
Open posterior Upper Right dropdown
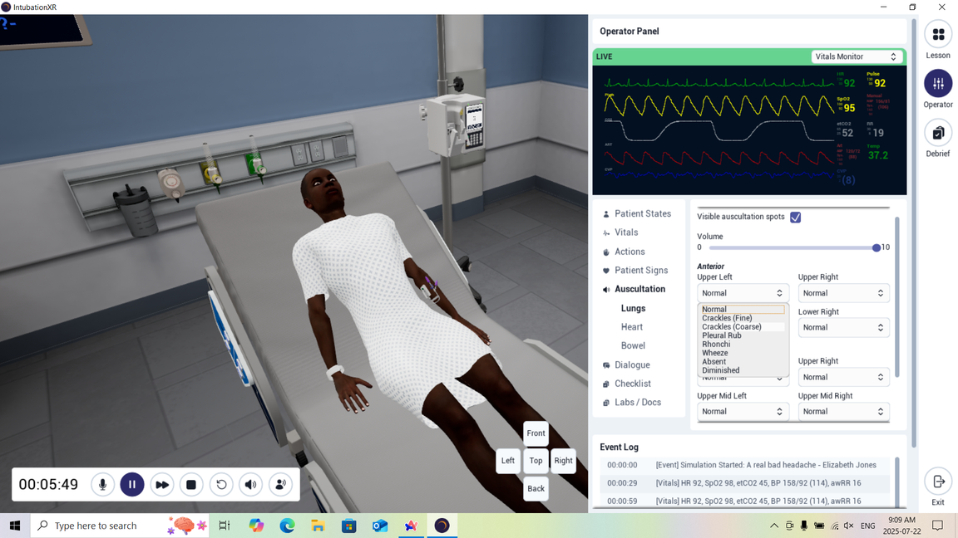(844, 377)
